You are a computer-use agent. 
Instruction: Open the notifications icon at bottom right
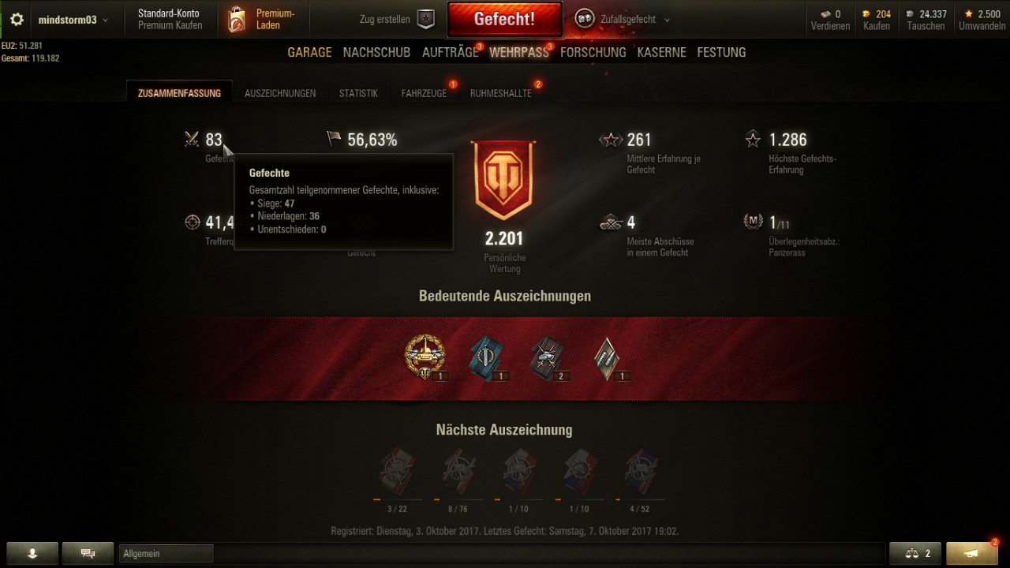pos(971,553)
